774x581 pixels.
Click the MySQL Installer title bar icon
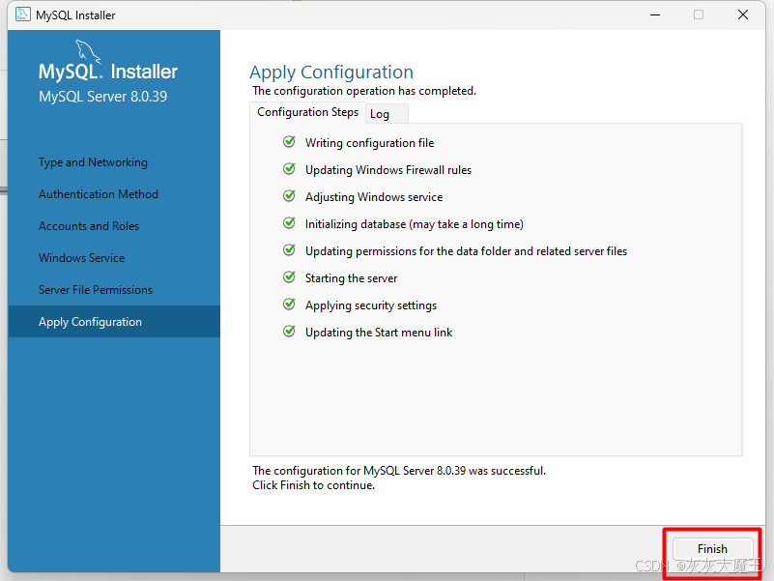point(22,15)
